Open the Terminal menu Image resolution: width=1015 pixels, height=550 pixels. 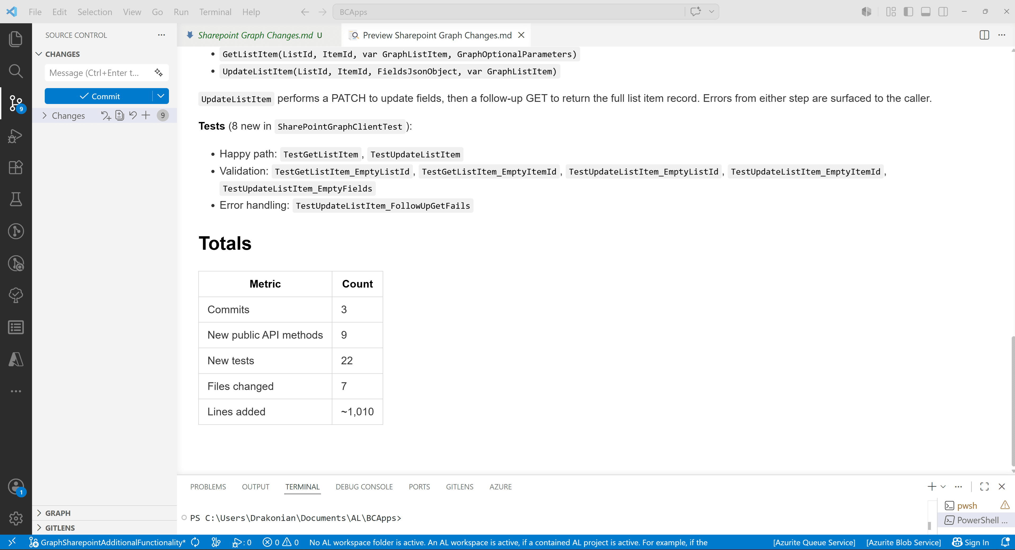click(215, 12)
